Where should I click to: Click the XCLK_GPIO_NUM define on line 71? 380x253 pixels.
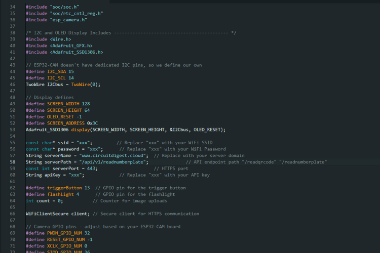point(56,246)
